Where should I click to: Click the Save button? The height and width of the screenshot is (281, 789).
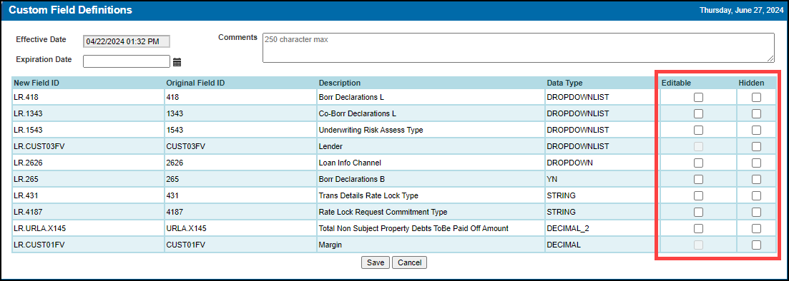(376, 262)
